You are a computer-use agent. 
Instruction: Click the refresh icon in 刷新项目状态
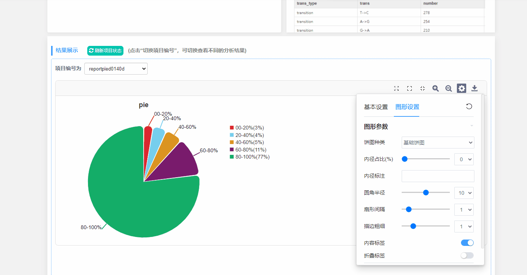click(91, 51)
